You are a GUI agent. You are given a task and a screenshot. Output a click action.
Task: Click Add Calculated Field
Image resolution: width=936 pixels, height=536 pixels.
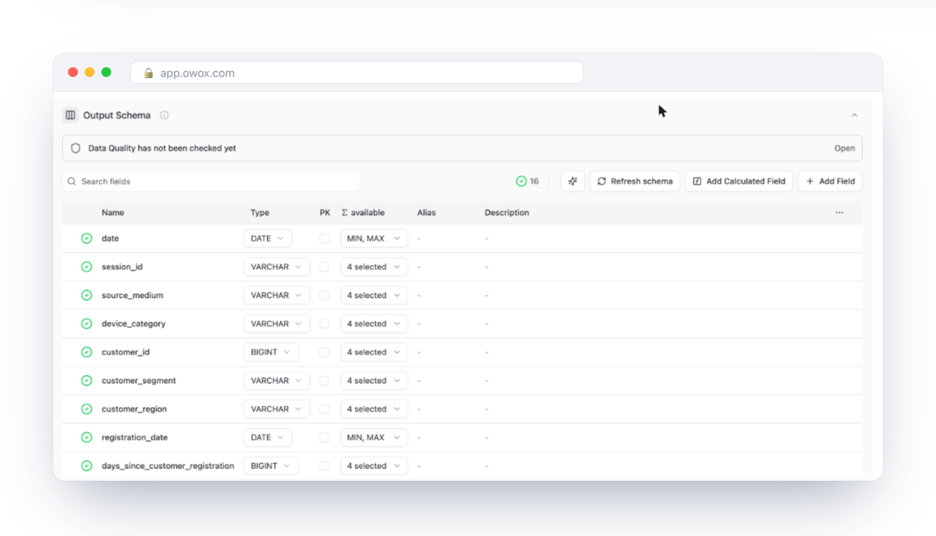(739, 181)
